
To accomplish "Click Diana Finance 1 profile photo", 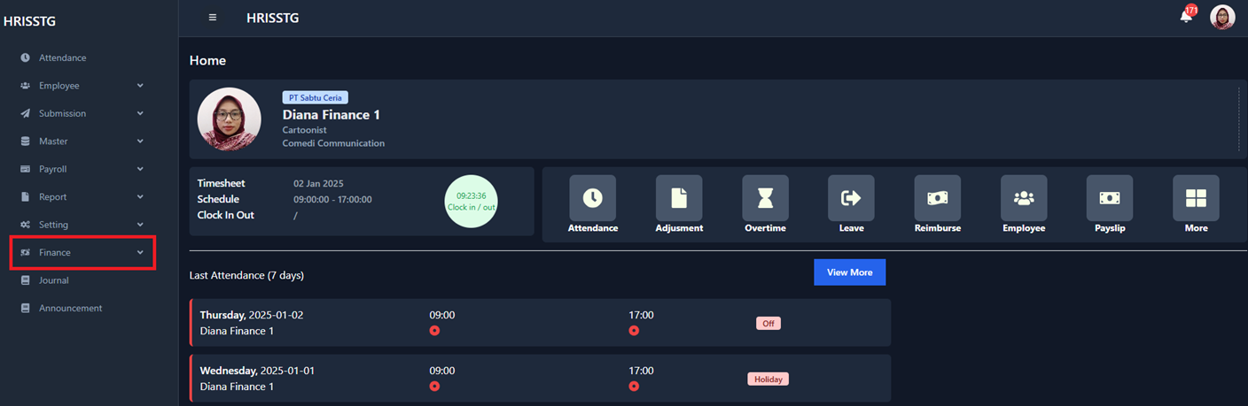I will coord(229,119).
